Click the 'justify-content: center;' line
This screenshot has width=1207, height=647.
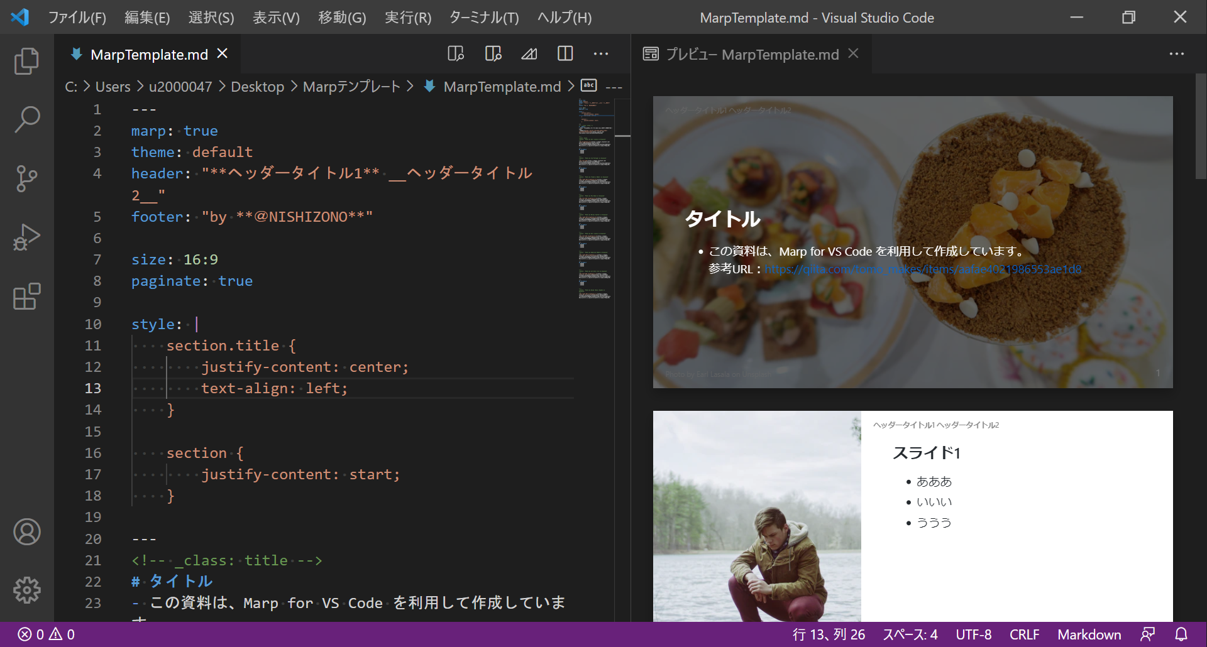tap(305, 367)
